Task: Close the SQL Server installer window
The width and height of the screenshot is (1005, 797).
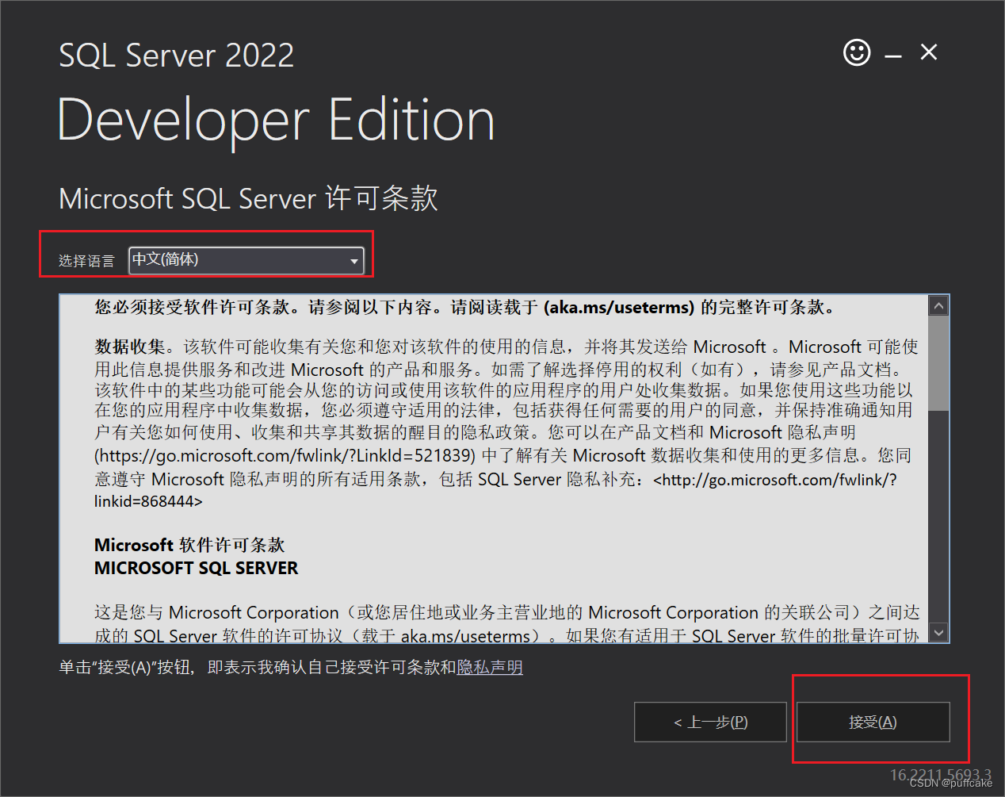Action: point(929,52)
